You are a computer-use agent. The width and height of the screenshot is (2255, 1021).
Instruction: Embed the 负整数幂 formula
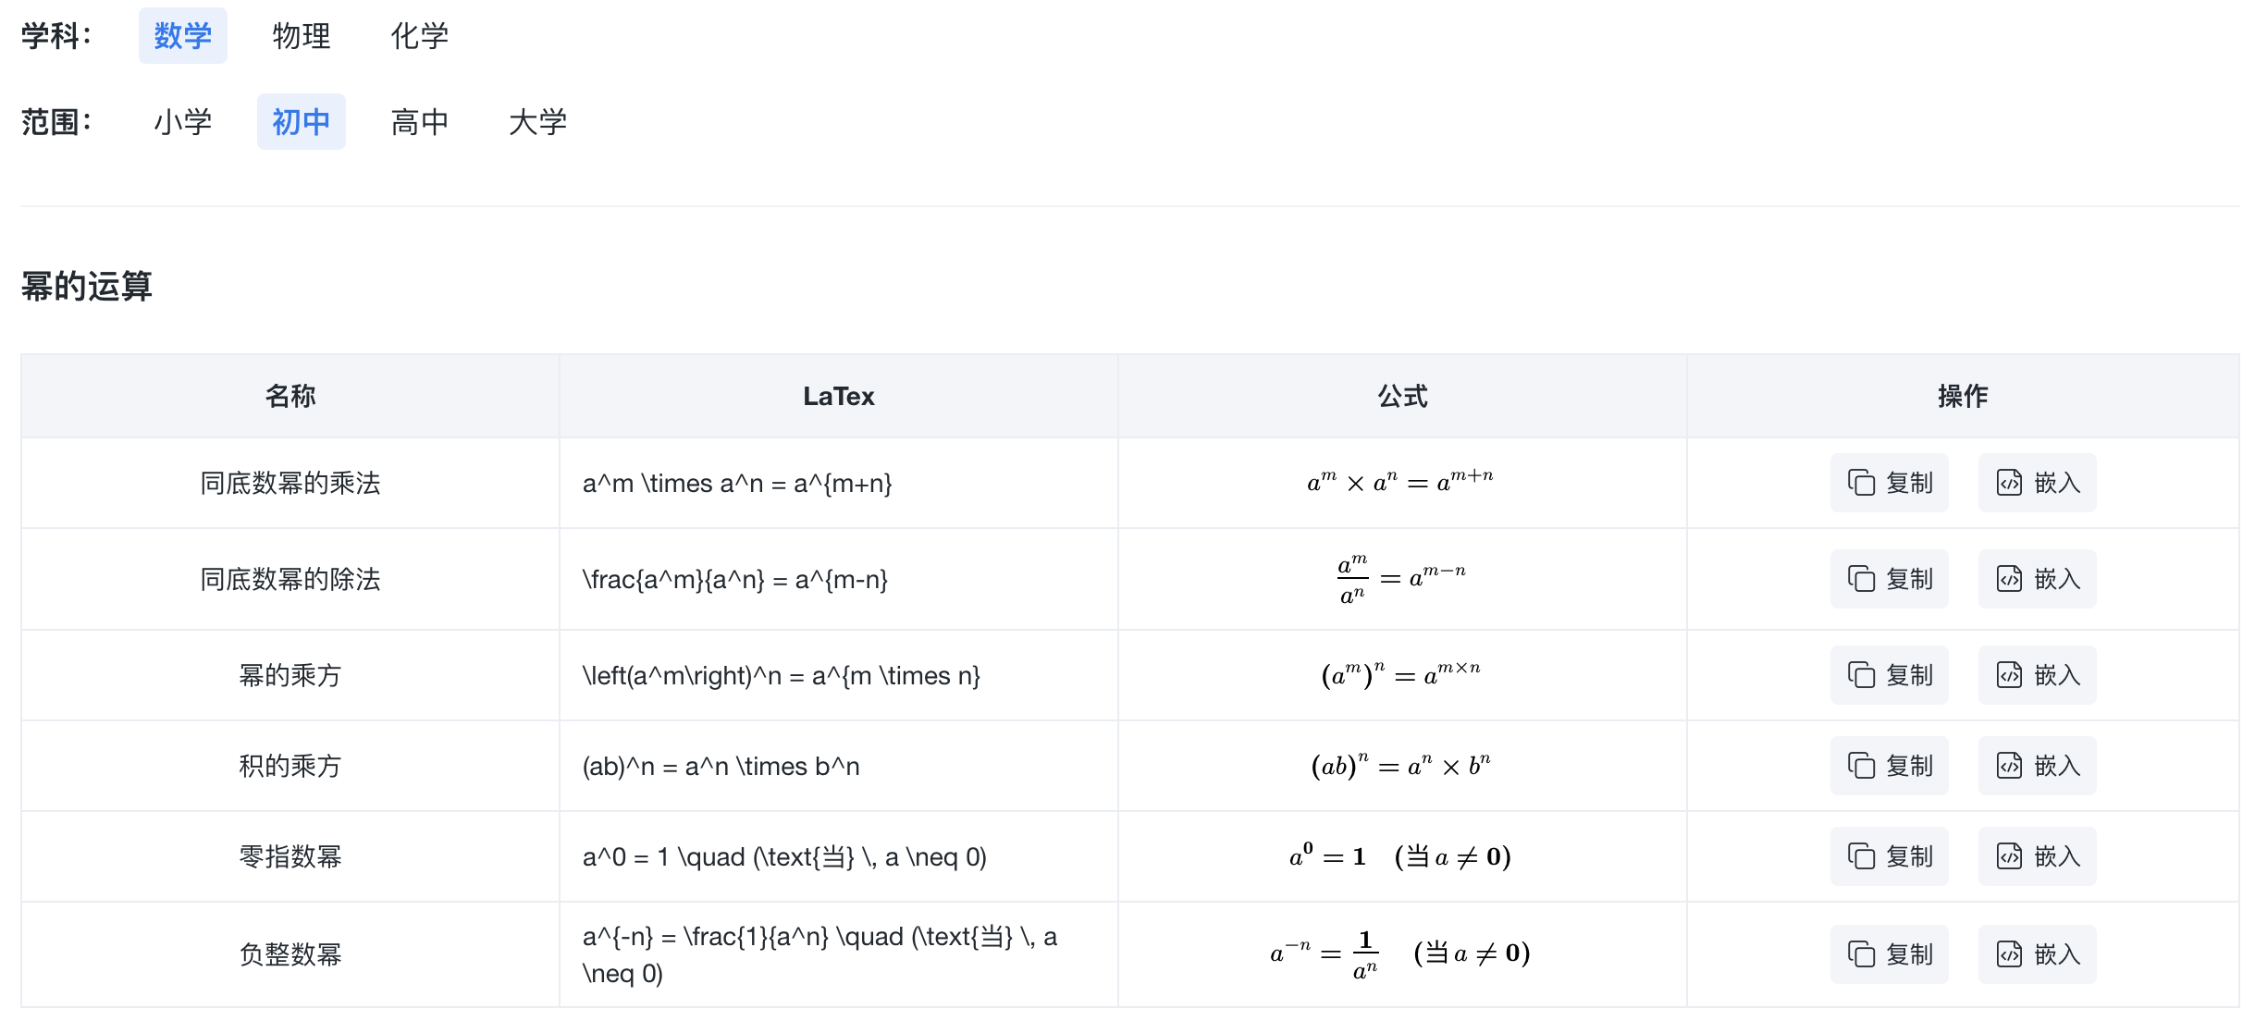point(2037,954)
